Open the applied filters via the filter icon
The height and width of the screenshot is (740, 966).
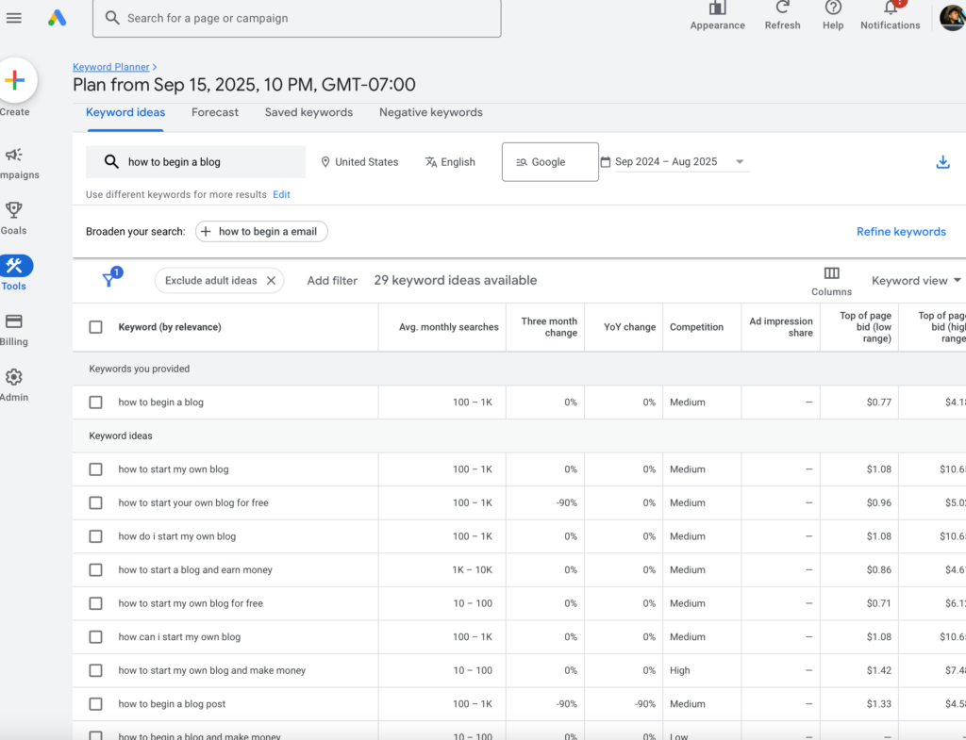click(x=110, y=278)
